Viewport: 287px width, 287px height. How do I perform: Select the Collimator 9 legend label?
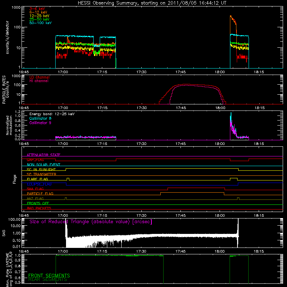point(40,123)
